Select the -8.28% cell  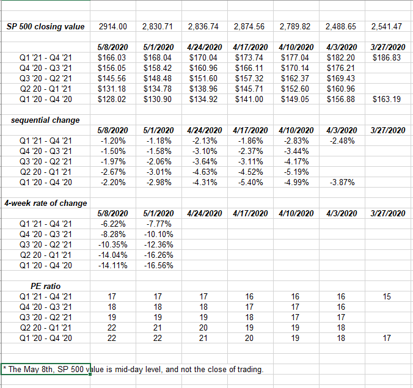pyautogui.click(x=113, y=235)
